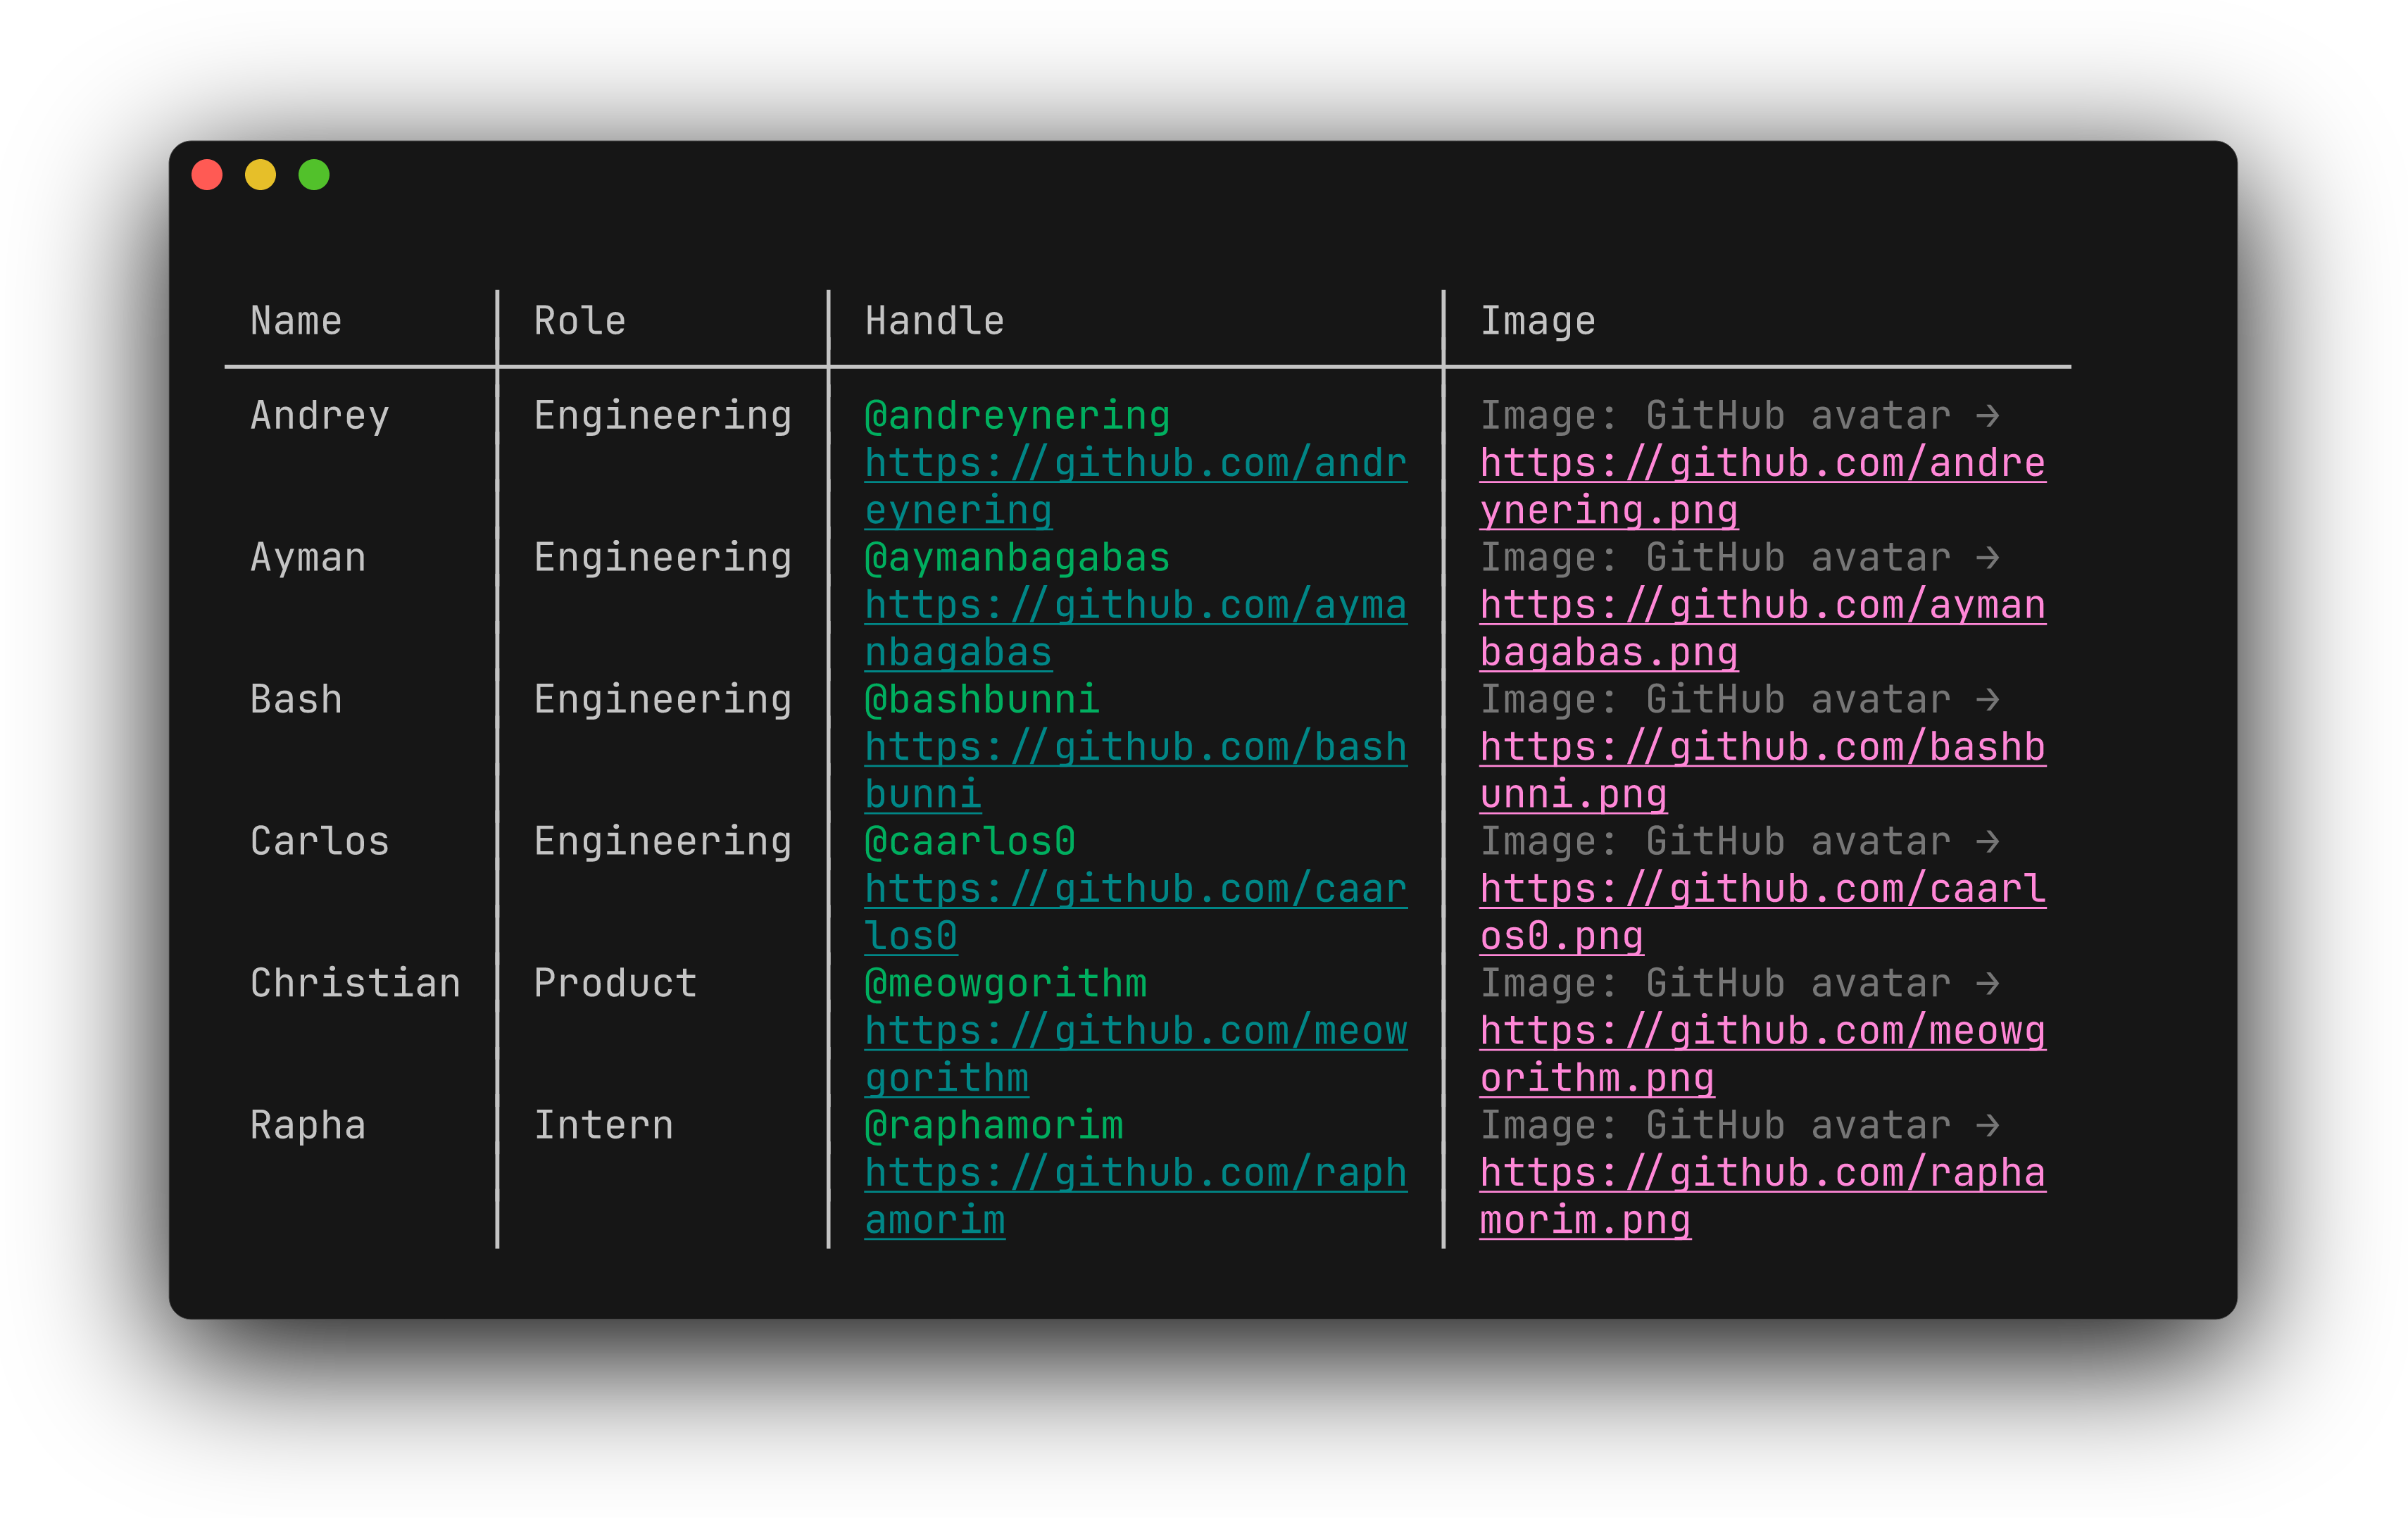Open the caarlos0.png avatar image link
Viewport: 2408px width, 1518px height.
tap(1762, 913)
